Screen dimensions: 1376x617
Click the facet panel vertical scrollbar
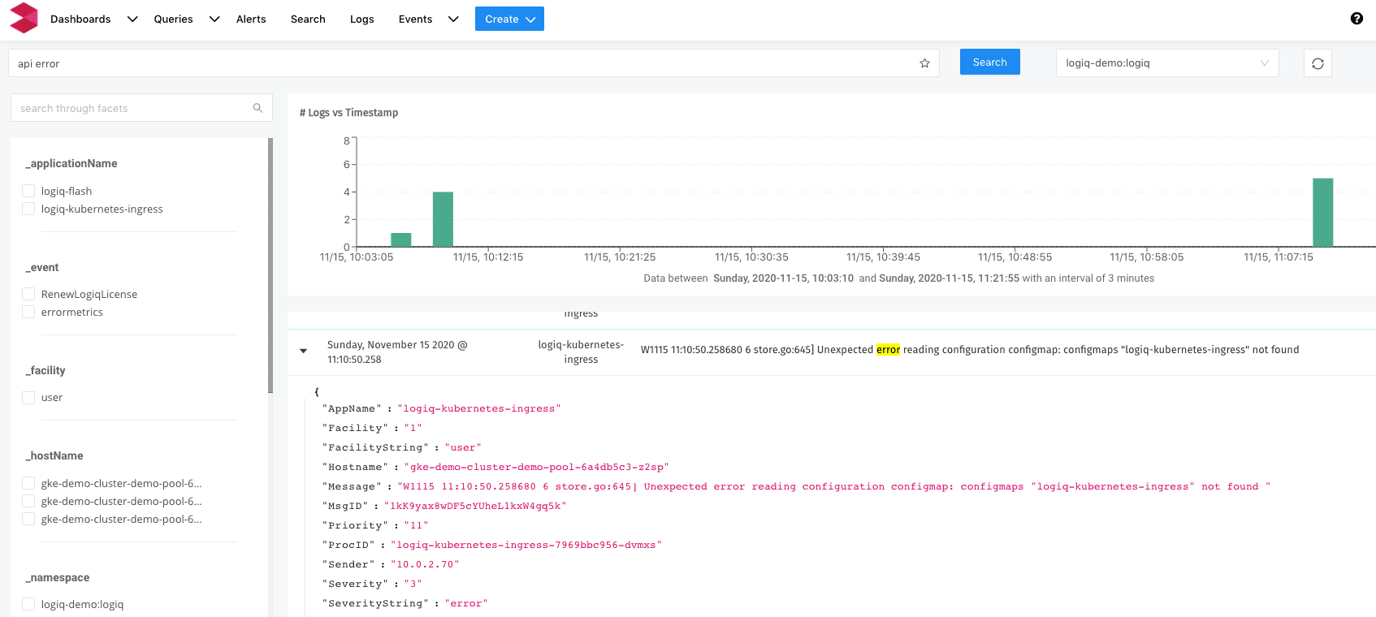[270, 265]
